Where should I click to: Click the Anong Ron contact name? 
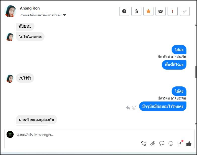[30, 8]
